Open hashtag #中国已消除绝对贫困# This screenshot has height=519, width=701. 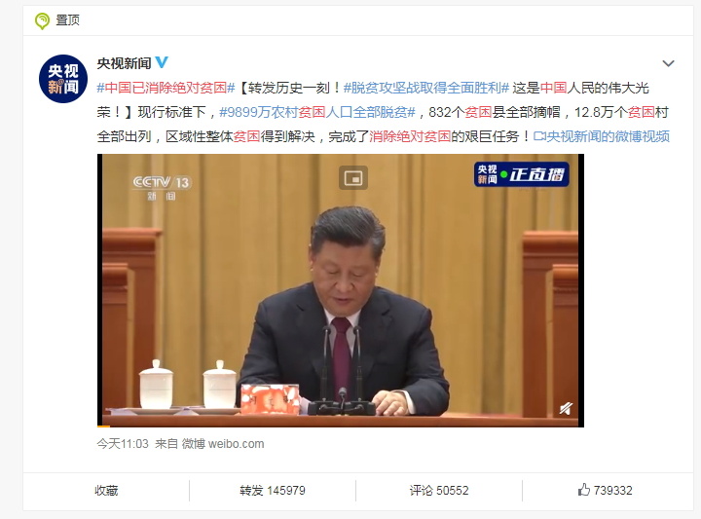(x=166, y=88)
